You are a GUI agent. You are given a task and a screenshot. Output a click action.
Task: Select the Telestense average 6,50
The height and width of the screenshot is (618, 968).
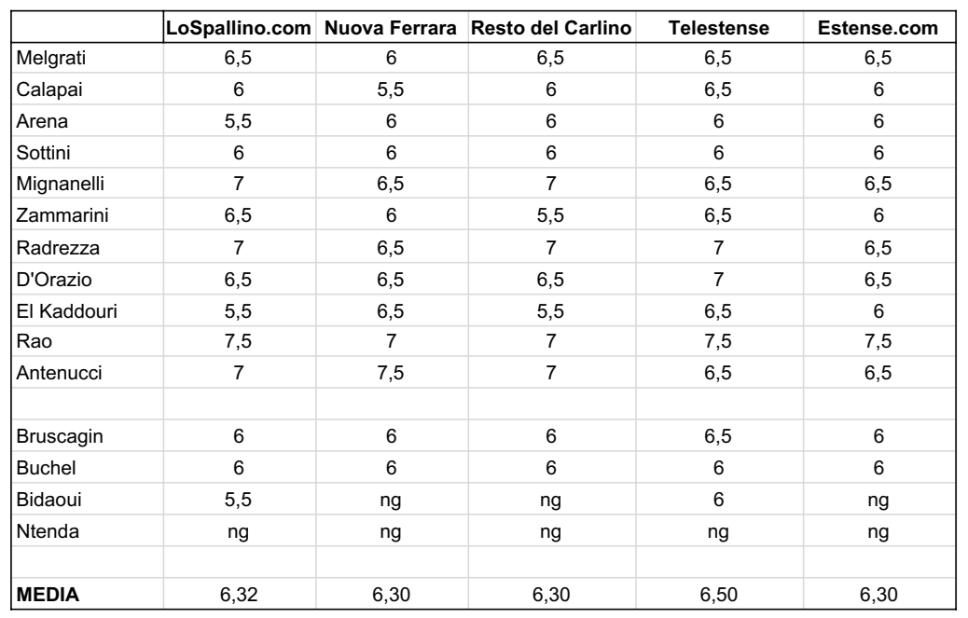(719, 595)
